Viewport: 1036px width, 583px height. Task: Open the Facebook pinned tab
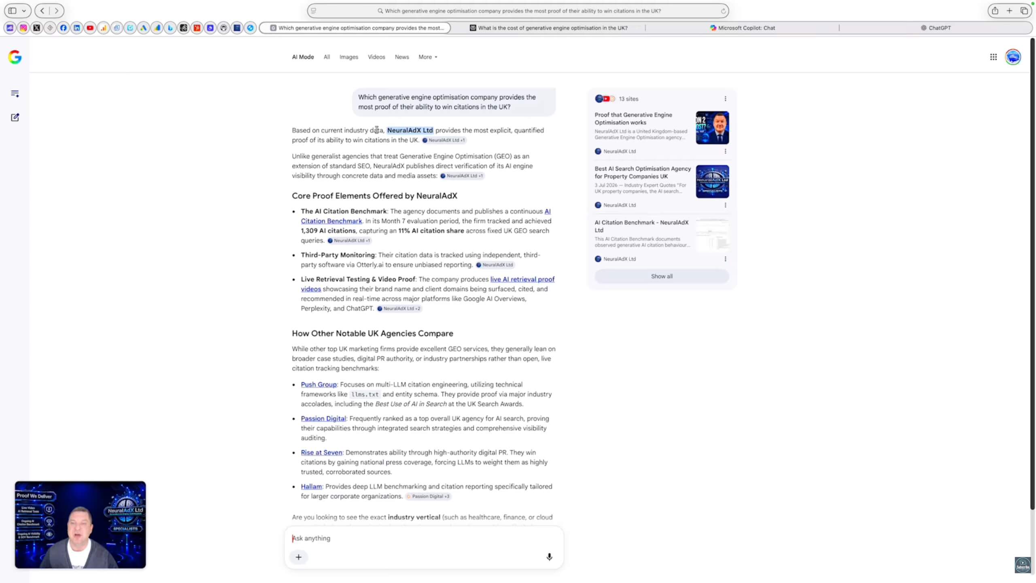click(x=64, y=28)
